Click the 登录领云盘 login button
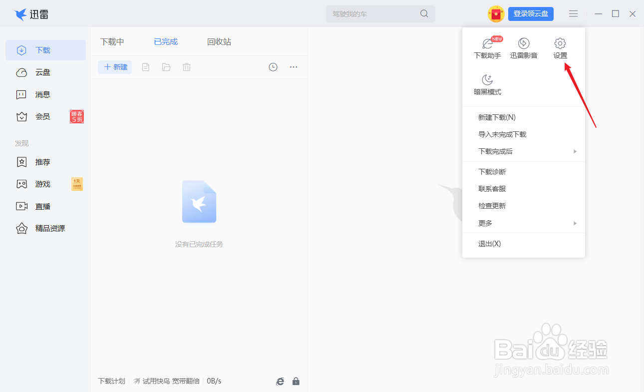Image resolution: width=644 pixels, height=392 pixels. click(x=531, y=13)
